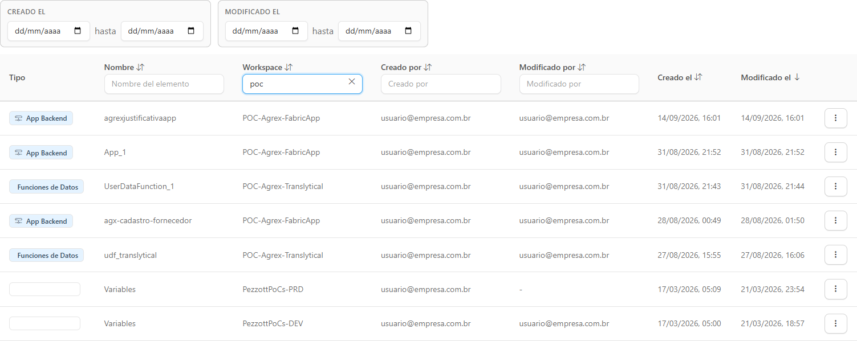Click POC-Agrex-FabricApp in agrexjustificativaapp row

(x=281, y=118)
